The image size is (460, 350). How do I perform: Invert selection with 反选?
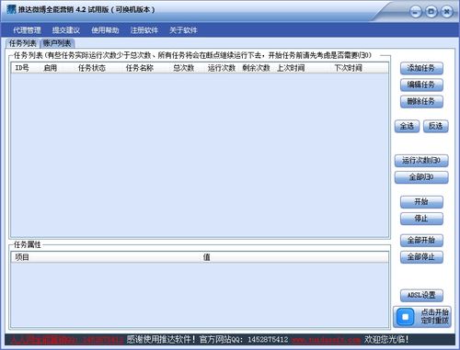tap(436, 126)
